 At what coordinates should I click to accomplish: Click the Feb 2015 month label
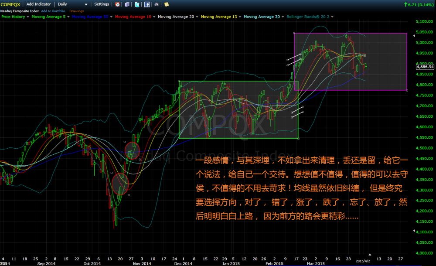click(274, 263)
